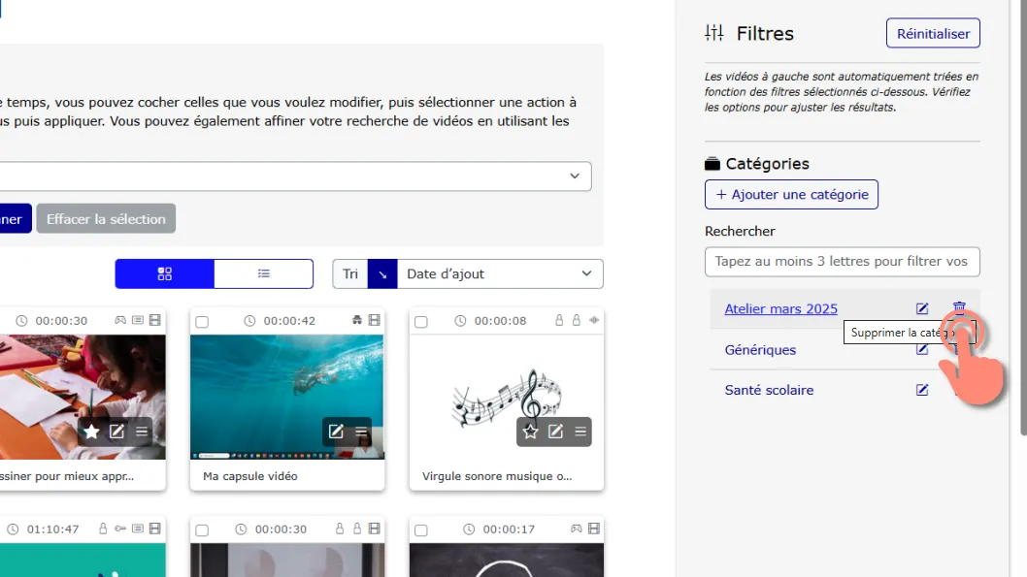Click game controller icon on child drawing card
This screenshot has width=1027, height=577.
coord(120,321)
